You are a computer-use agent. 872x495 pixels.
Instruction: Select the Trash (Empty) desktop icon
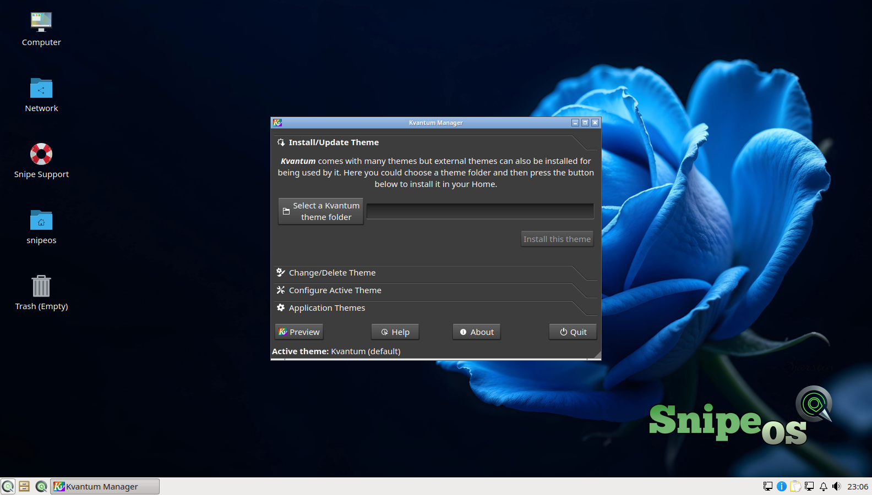pos(41,293)
